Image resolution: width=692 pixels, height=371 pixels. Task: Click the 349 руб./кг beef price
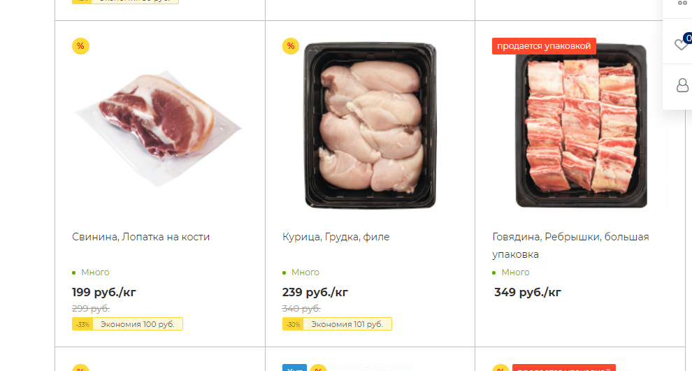[528, 292]
